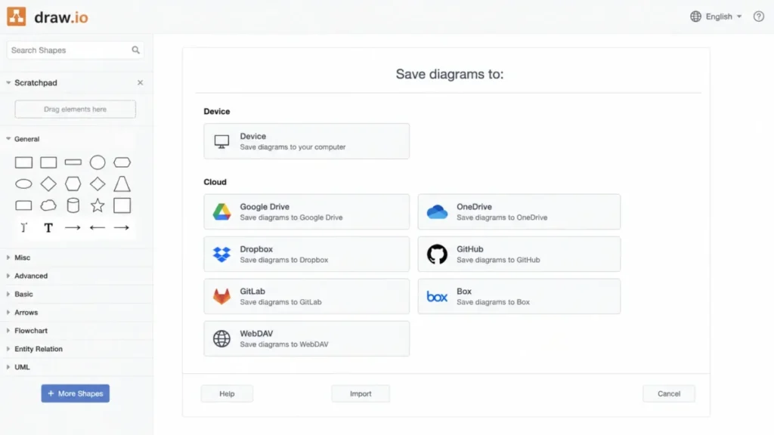Expand the Flowchart shapes section
The image size is (774, 435).
point(8,331)
